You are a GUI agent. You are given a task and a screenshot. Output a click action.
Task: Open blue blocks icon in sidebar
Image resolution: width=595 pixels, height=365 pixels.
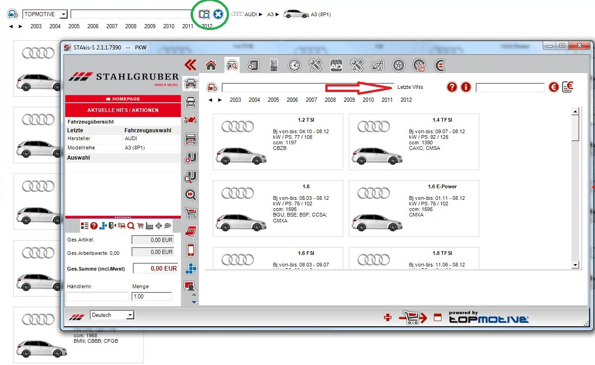(190, 268)
